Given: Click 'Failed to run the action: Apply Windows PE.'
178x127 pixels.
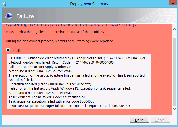Looking at the screenshot, I should point(41,67).
